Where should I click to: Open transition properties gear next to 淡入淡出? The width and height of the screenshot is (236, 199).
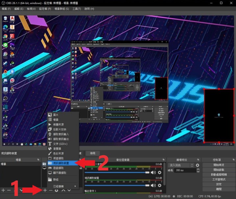[x=198, y=165]
